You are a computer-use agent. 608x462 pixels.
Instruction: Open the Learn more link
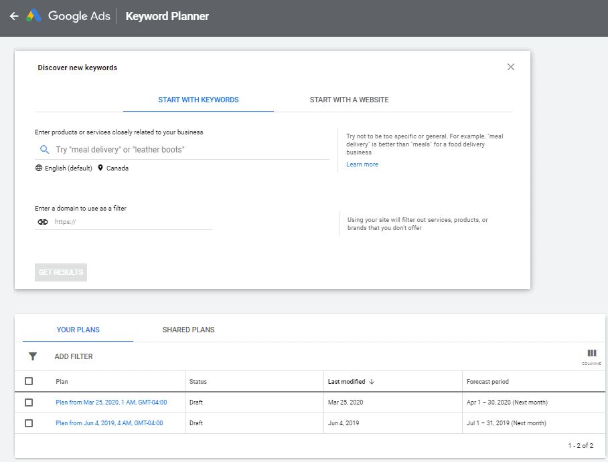click(362, 164)
